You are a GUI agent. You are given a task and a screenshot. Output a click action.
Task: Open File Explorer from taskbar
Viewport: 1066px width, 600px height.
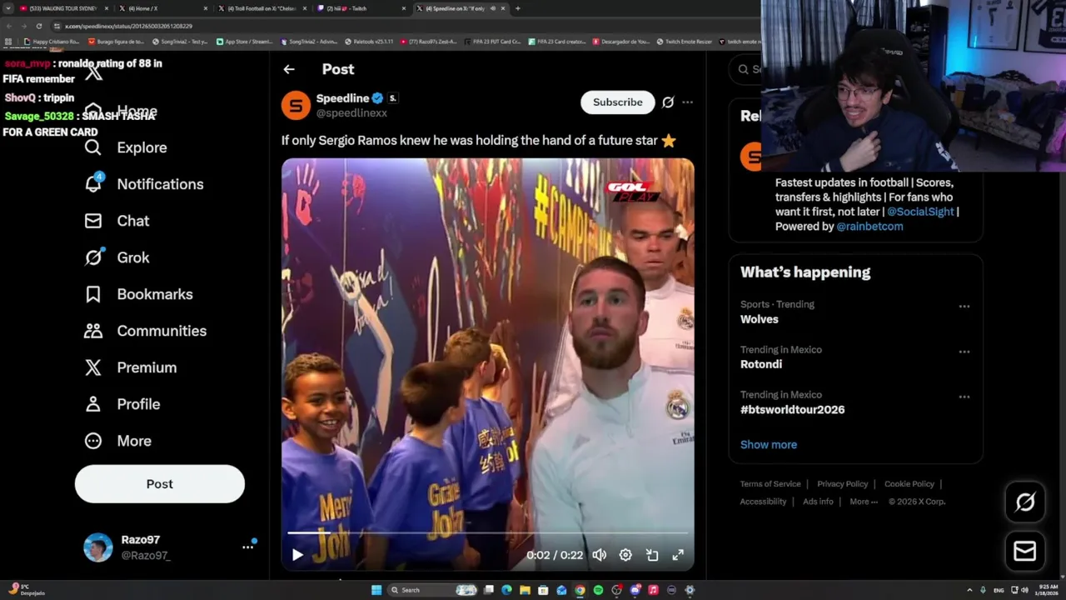525,590
